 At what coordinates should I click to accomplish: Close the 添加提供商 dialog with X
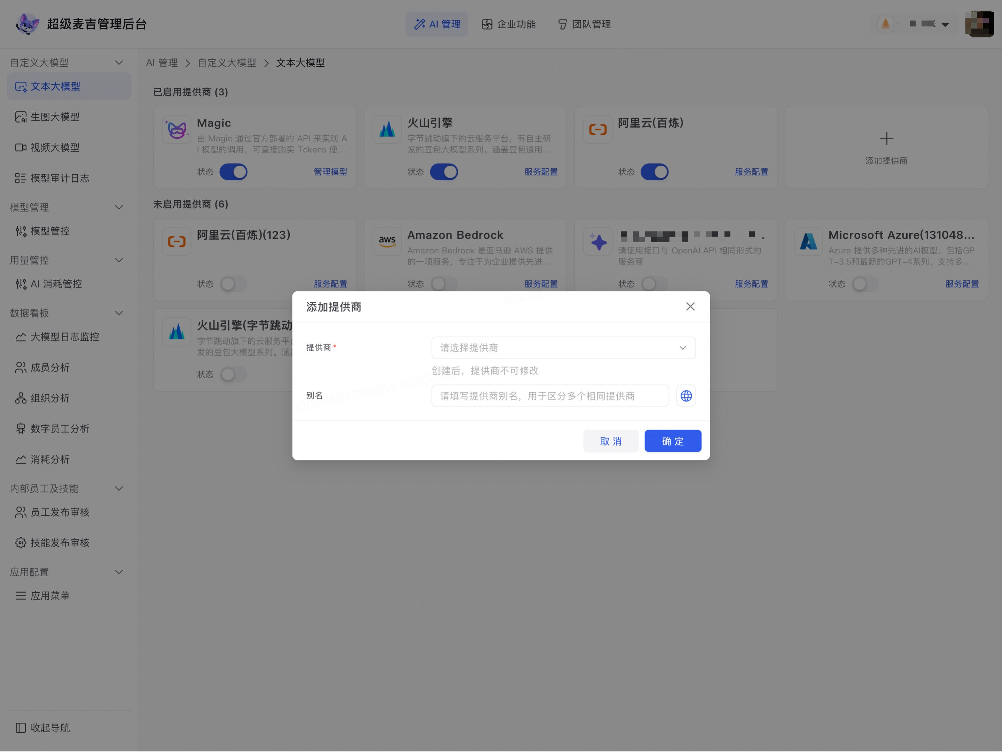[x=691, y=307]
